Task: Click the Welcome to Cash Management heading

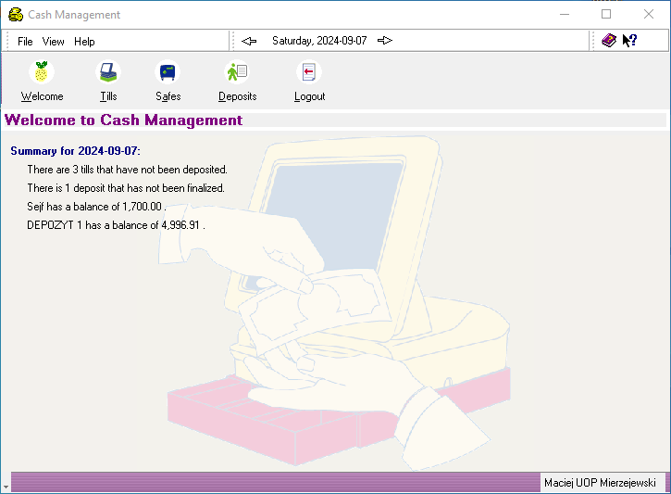Action: (123, 120)
